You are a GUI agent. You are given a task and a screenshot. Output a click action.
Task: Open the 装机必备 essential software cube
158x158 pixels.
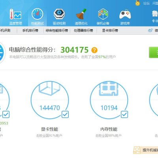click(x=103, y=17)
